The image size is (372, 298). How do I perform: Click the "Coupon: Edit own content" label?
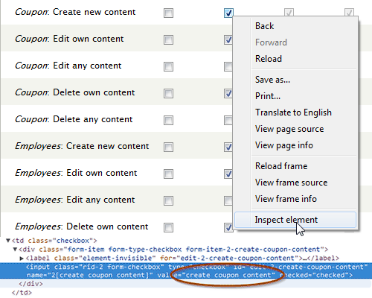coord(69,39)
